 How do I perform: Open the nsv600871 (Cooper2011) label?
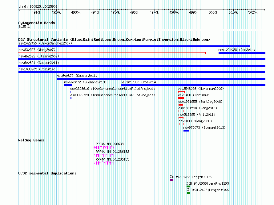39,63
